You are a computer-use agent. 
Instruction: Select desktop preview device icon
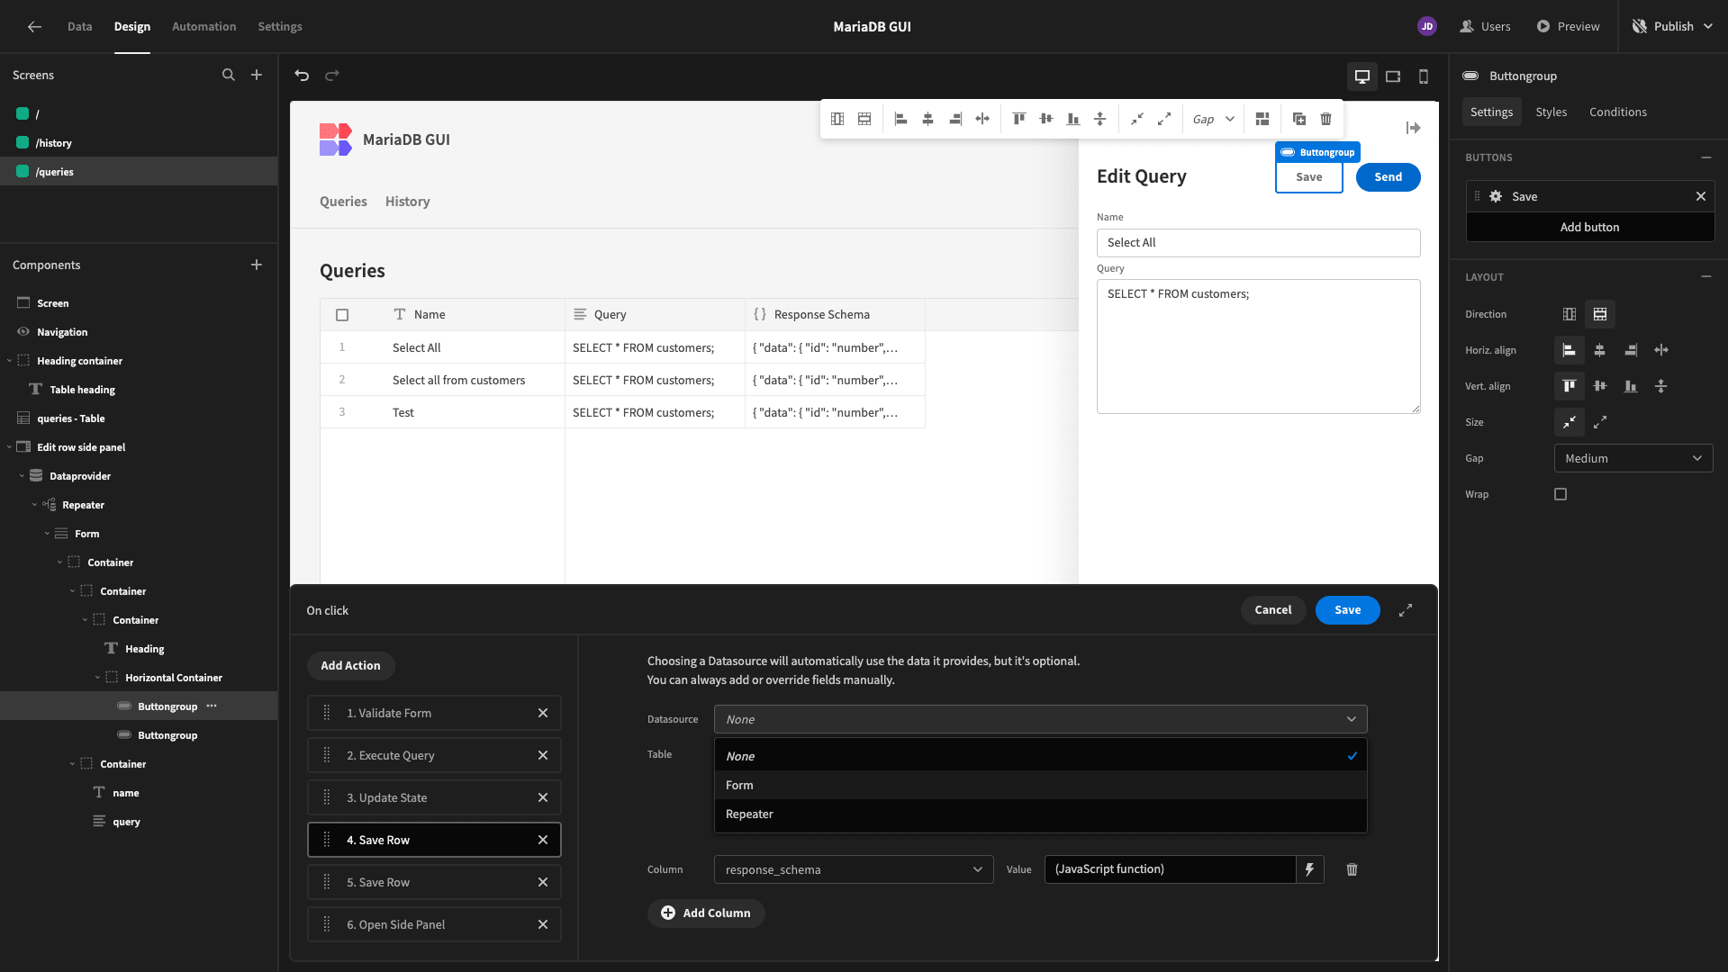coord(1362,76)
